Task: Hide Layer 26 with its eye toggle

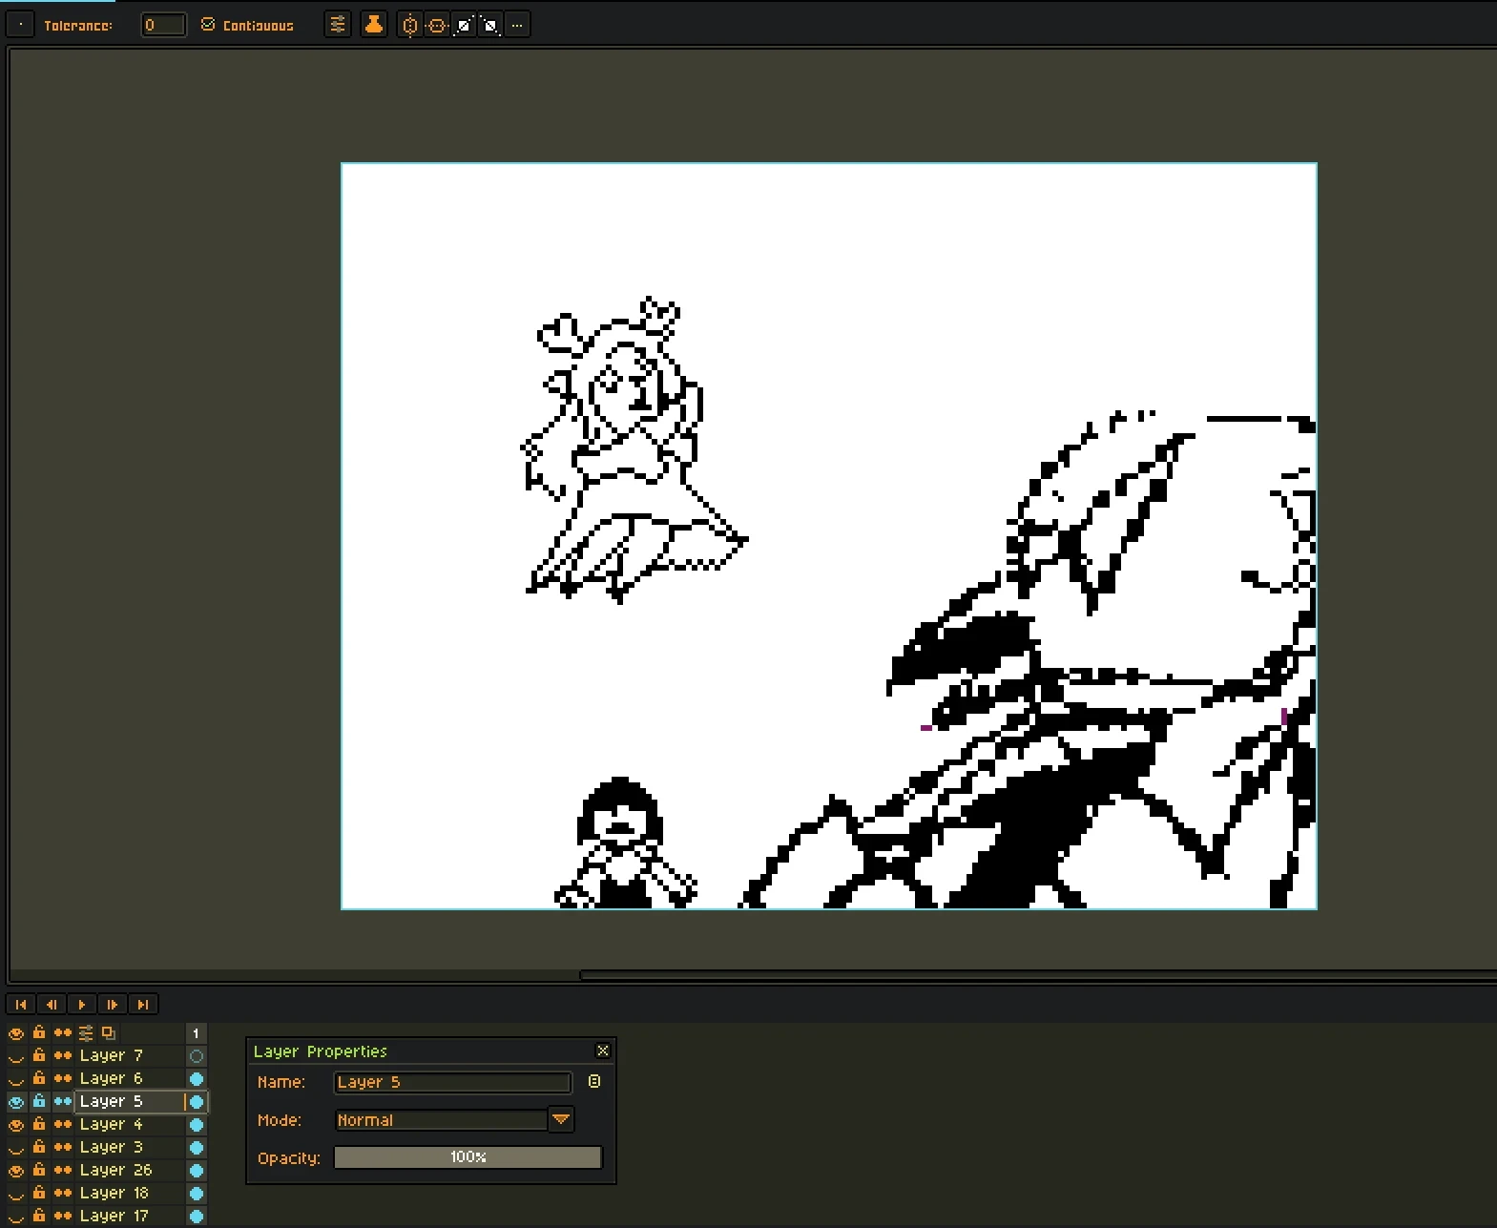Action: pyautogui.click(x=16, y=1170)
